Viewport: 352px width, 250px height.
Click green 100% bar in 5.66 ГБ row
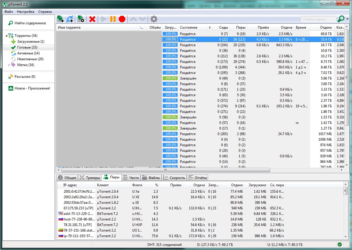point(170,78)
